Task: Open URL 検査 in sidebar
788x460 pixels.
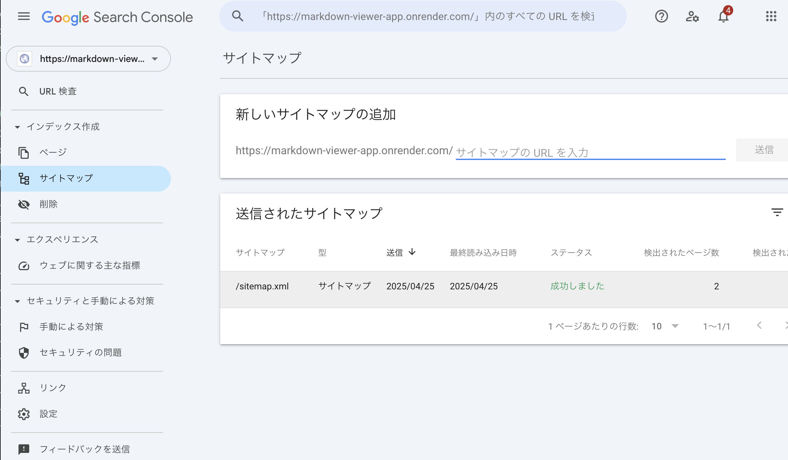Action: (86, 92)
